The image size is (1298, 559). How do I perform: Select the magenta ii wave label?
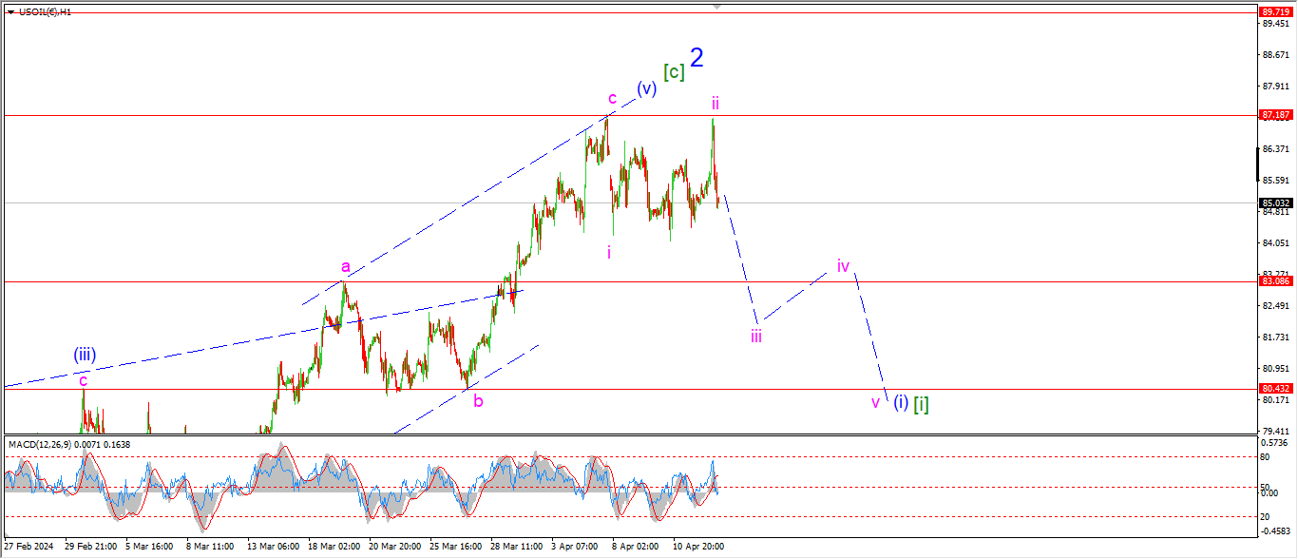716,102
